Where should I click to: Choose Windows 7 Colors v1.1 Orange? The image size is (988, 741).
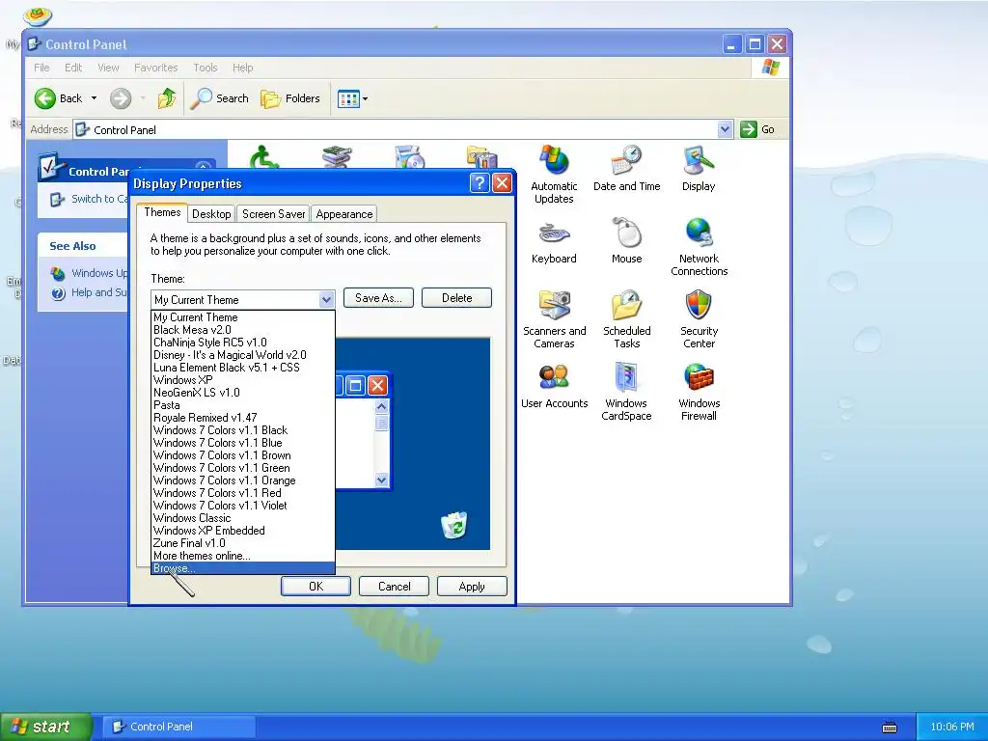point(243,480)
